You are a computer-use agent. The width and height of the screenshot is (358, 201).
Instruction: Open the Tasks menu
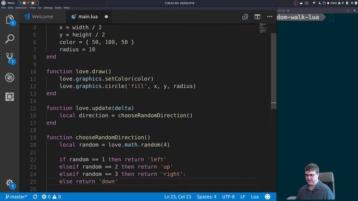point(58,8)
